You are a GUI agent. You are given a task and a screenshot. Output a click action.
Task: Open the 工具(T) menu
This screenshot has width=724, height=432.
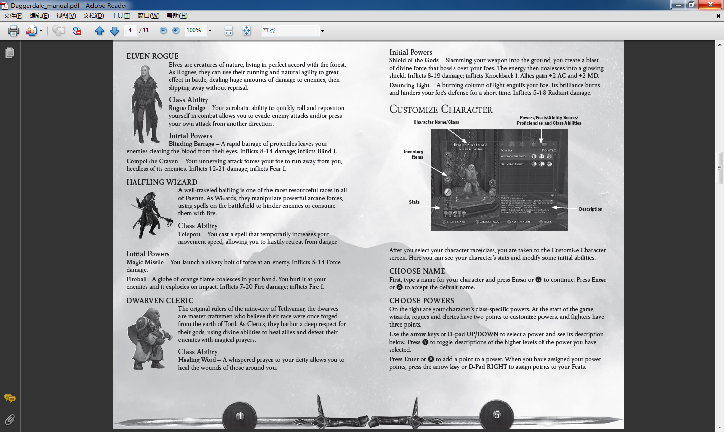(121, 16)
